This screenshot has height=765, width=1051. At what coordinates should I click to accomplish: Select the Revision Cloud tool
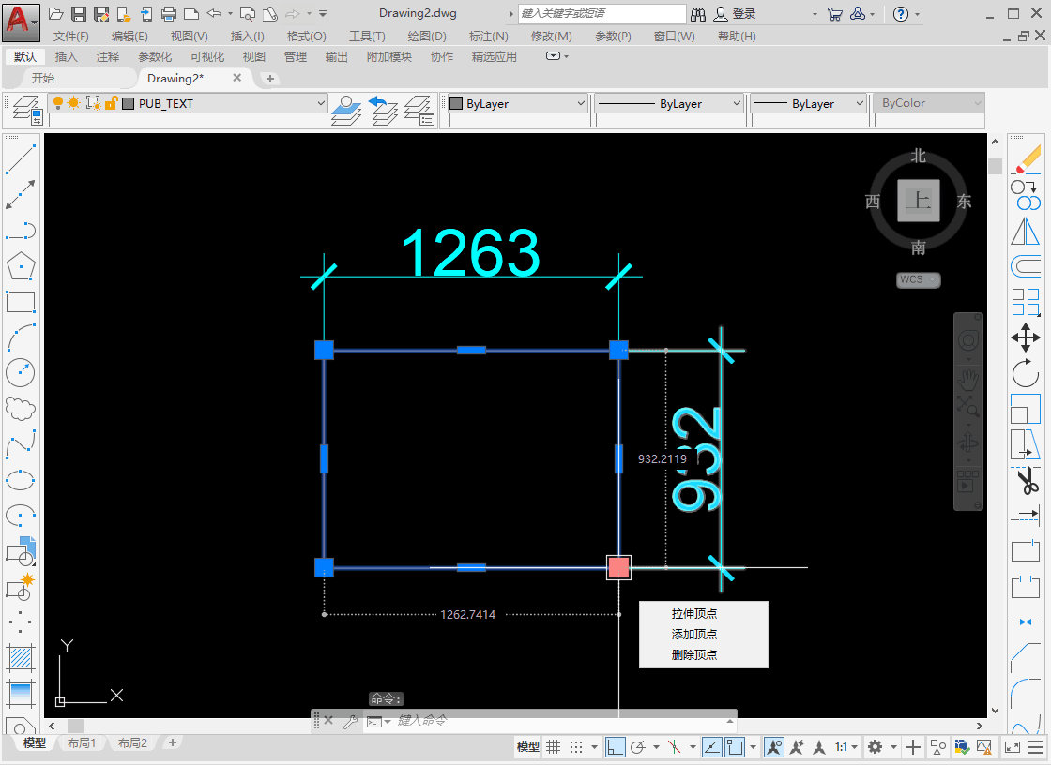tap(20, 408)
